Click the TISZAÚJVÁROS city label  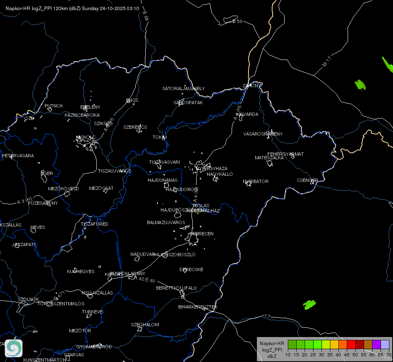coord(114,171)
